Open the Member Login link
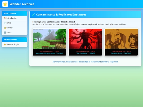143x107 pixels. (13, 44)
